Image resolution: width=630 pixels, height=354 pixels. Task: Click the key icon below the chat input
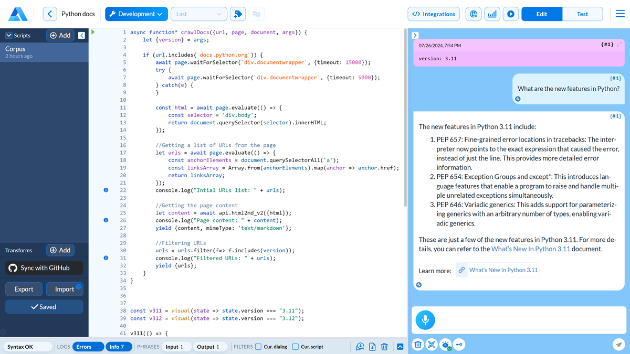(x=459, y=345)
